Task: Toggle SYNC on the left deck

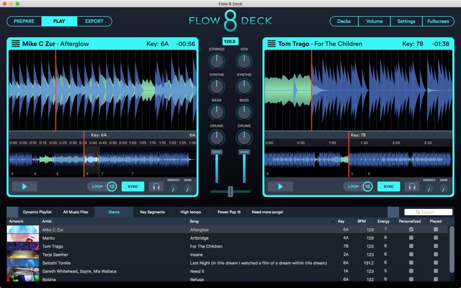Action: point(133,187)
